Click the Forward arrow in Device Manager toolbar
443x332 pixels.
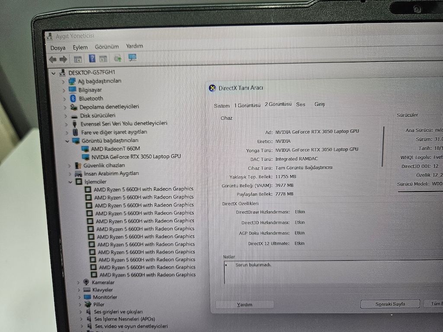point(63,59)
